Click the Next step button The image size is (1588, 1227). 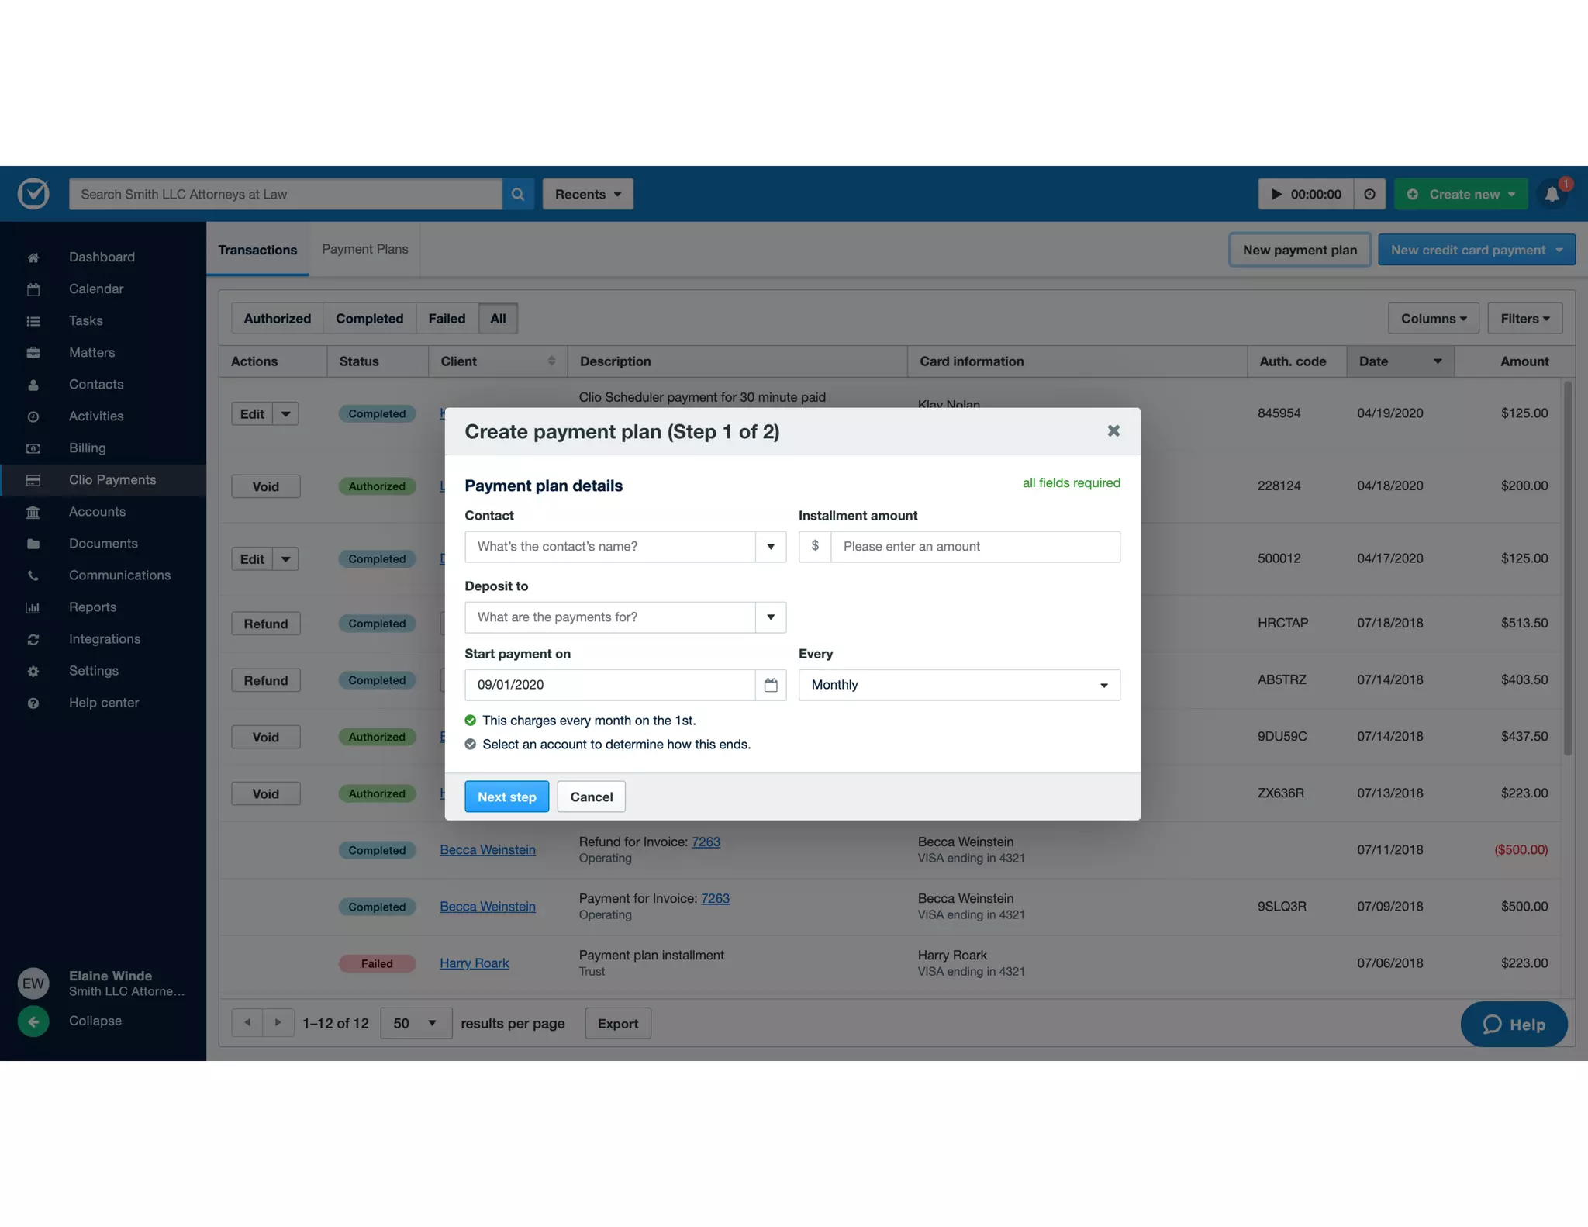(x=506, y=797)
